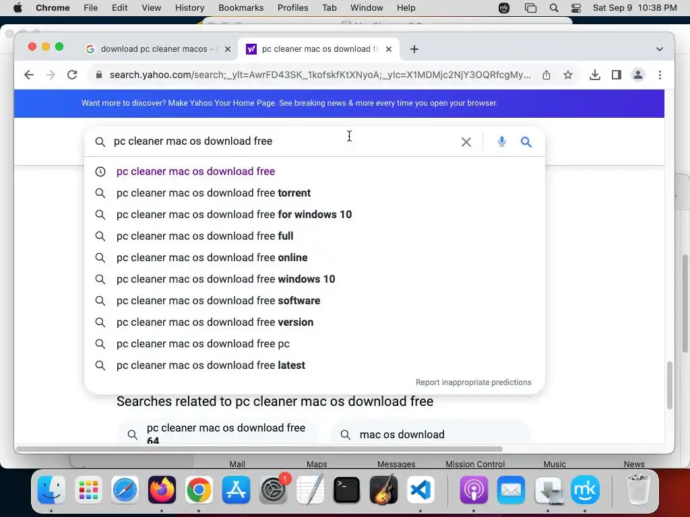Pick the suggestion ending in 'online'
The image size is (690, 517).
tap(315, 258)
